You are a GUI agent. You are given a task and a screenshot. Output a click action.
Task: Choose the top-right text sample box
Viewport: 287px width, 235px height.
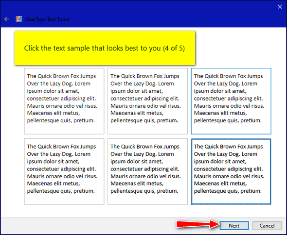point(231,101)
